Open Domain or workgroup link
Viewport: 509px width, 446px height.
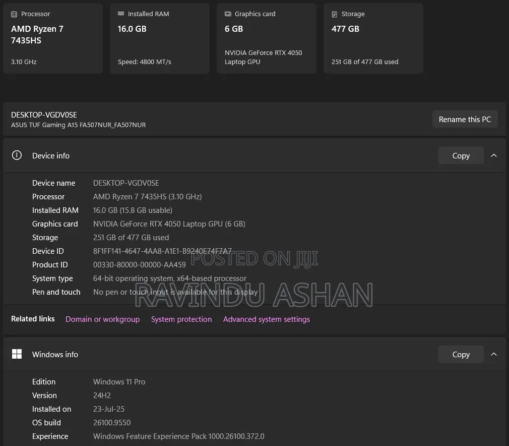tap(103, 319)
